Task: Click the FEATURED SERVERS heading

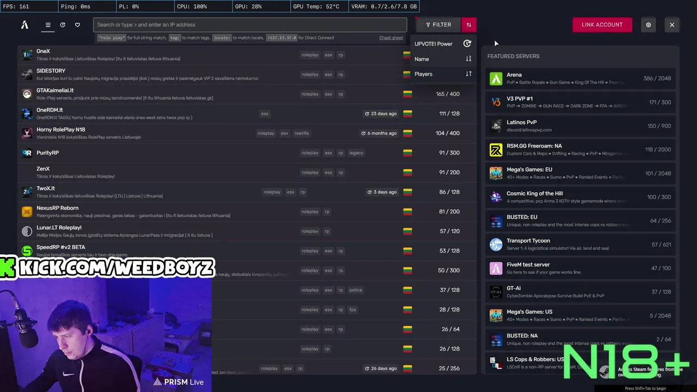Action: coord(513,56)
